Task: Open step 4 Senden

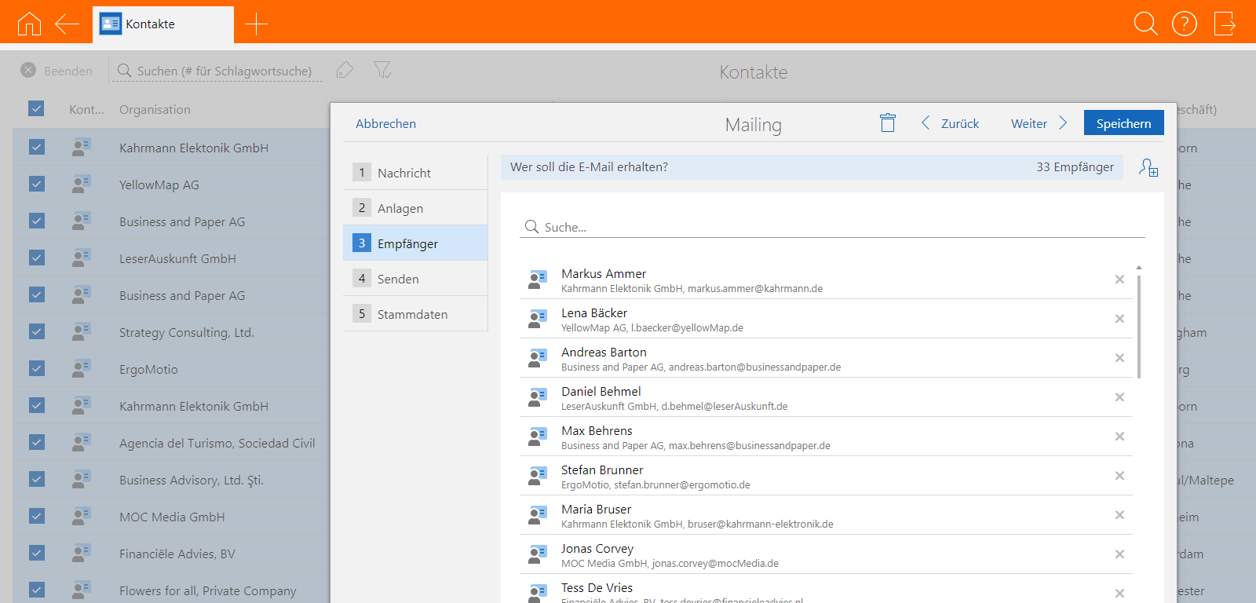Action: pos(415,278)
